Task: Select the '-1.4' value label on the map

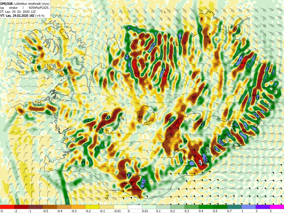Action: point(82,141)
